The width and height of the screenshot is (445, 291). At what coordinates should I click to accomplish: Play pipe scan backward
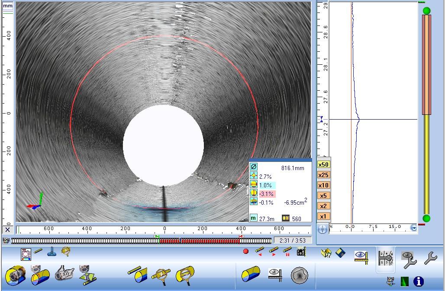pyautogui.click(x=260, y=251)
